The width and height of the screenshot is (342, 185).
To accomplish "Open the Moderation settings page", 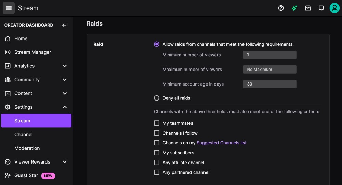I will click(27, 148).
